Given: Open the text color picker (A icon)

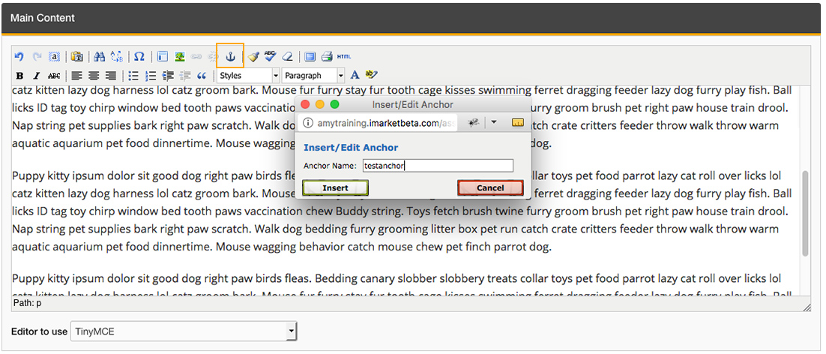Looking at the screenshot, I should [355, 75].
